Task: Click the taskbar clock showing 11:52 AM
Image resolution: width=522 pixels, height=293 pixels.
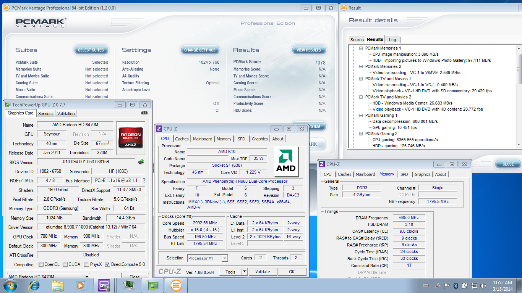Action: pyautogui.click(x=503, y=285)
